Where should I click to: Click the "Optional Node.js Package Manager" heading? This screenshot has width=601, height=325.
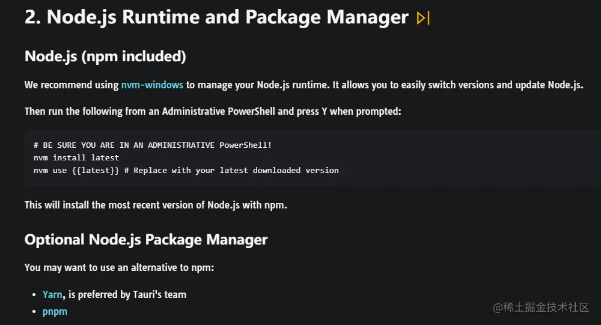point(146,240)
